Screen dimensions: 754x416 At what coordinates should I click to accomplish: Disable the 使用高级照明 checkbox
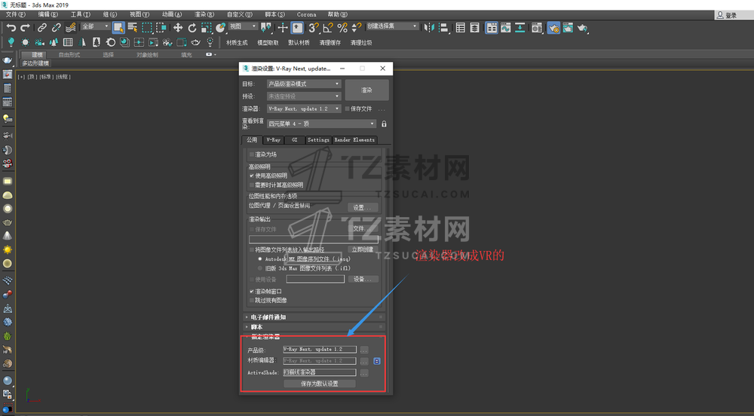pos(252,176)
